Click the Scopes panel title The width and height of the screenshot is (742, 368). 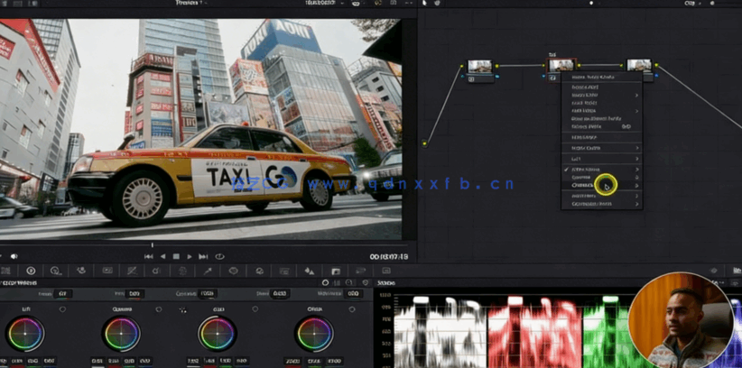tap(386, 283)
